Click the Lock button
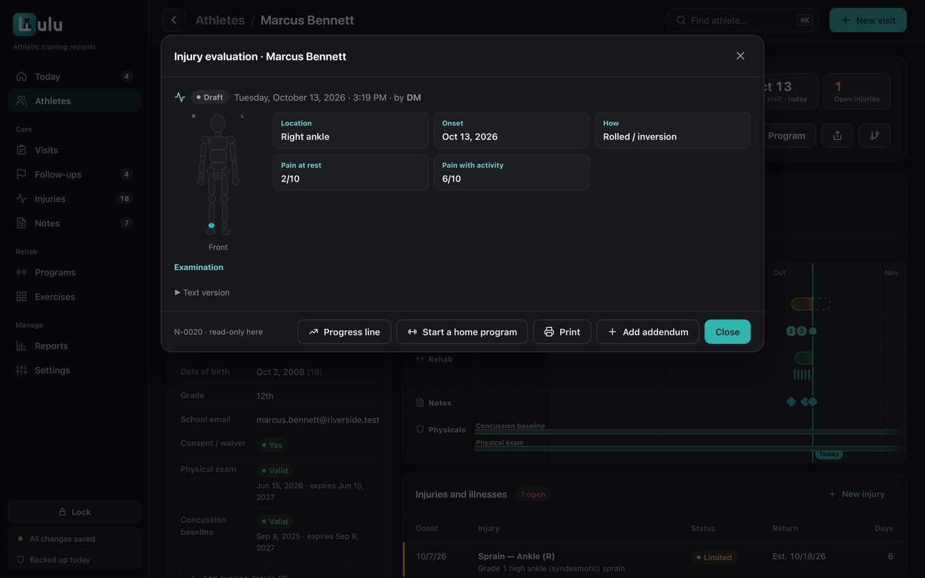Screen dimensions: 925x578 pyautogui.click(x=74, y=512)
